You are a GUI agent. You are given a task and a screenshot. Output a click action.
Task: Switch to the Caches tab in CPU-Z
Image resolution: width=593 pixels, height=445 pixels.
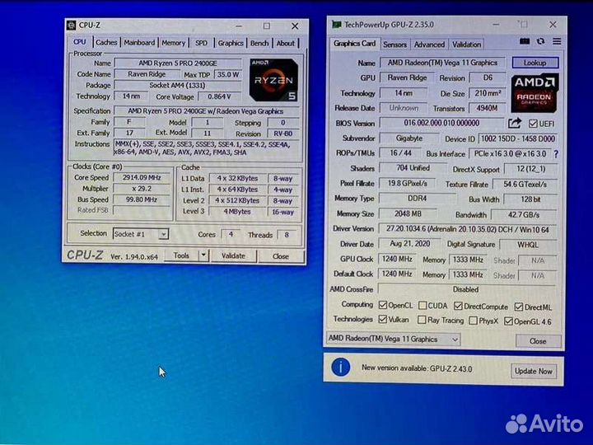(106, 42)
